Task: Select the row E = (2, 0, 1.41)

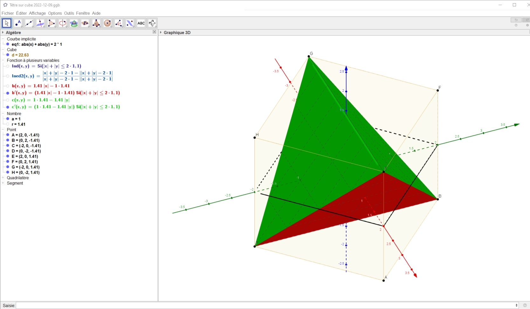Action: pos(25,157)
